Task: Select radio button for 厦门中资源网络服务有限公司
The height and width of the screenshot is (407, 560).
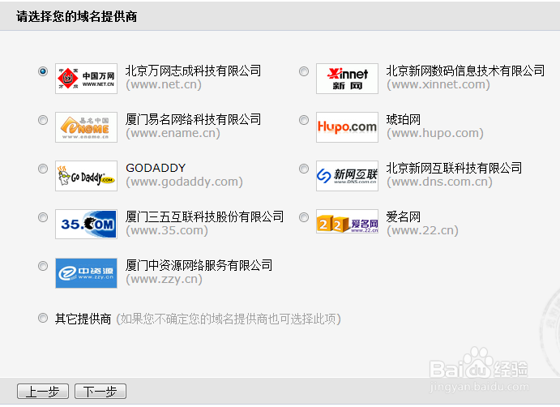Action: (43, 266)
